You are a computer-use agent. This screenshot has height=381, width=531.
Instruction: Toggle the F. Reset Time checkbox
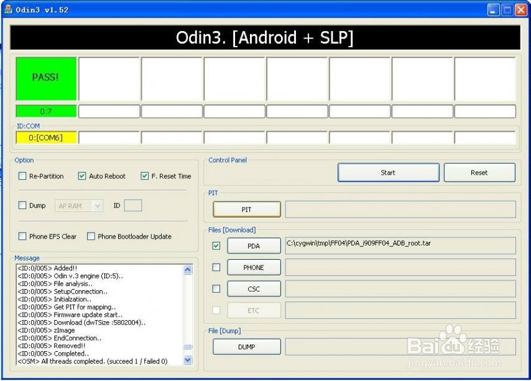coord(145,176)
